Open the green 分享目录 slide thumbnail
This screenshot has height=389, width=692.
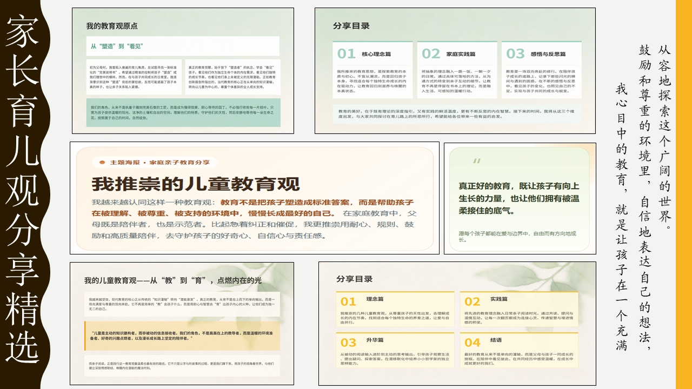pyautogui.click(x=455, y=71)
